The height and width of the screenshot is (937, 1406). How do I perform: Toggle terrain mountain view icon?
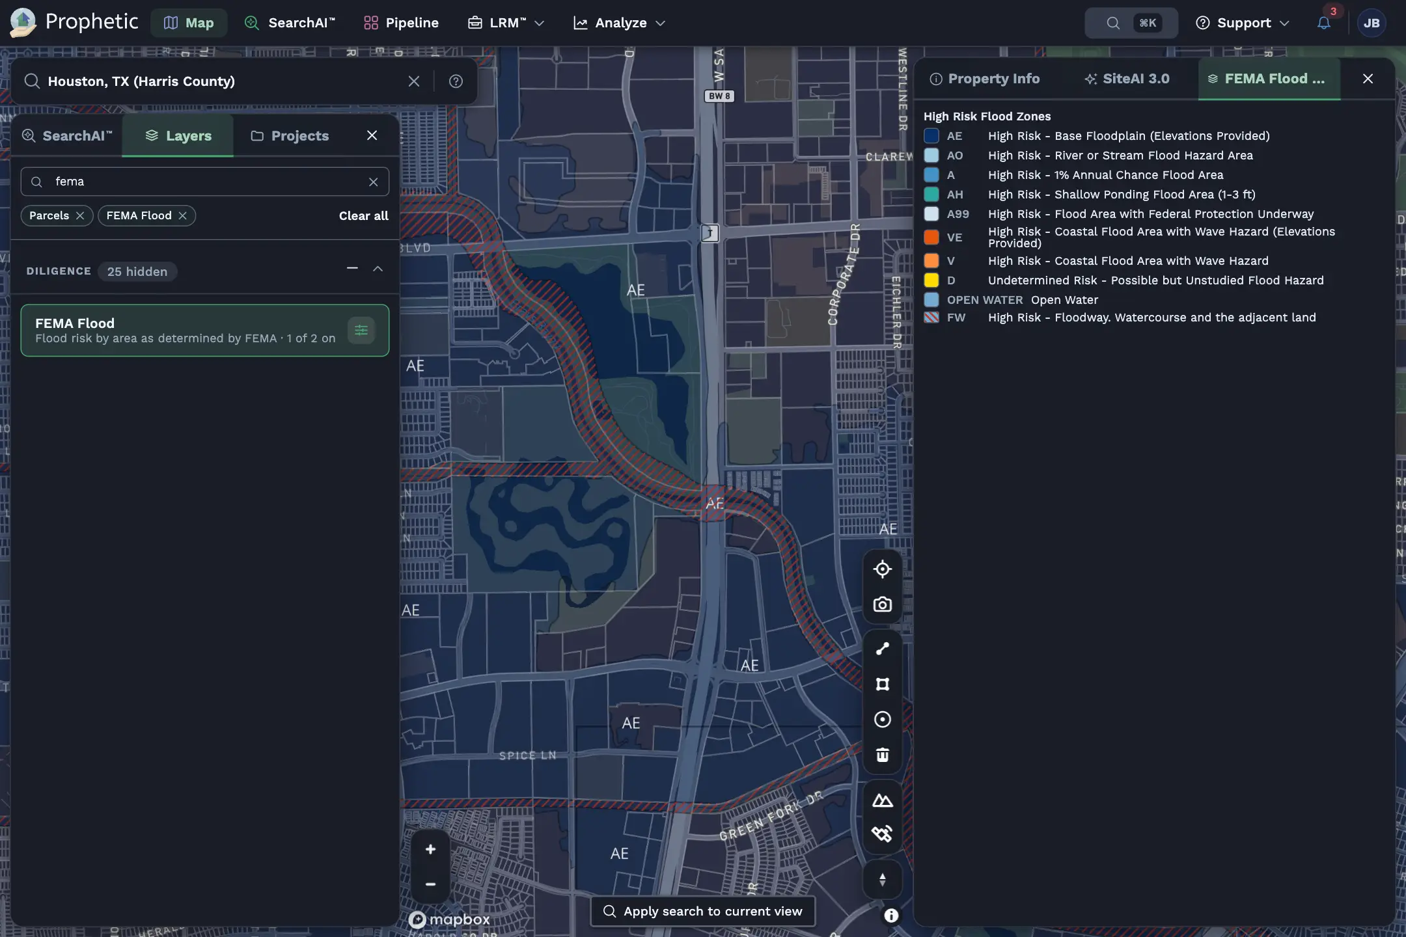coord(882,800)
